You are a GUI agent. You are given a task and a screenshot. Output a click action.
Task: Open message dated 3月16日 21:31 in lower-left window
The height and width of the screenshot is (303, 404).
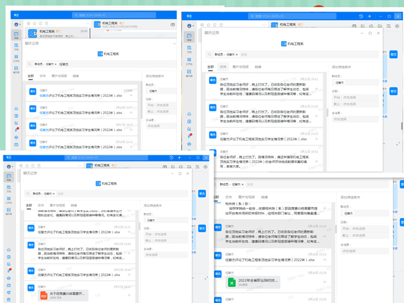(x=80, y=230)
